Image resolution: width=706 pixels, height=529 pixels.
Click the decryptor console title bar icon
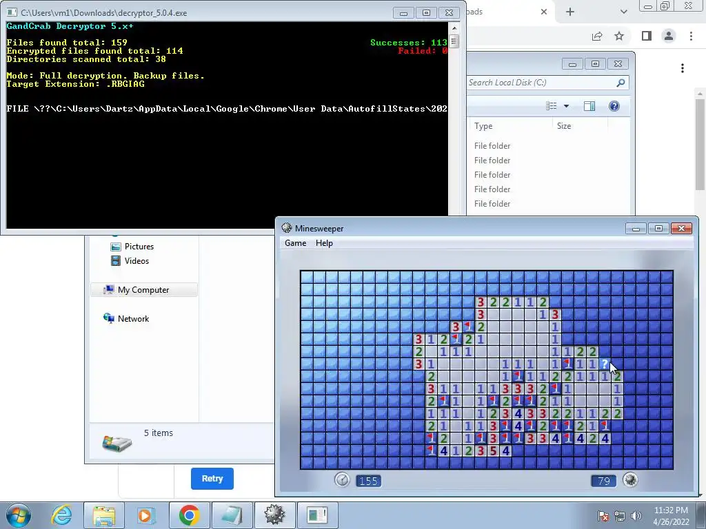tap(12, 12)
